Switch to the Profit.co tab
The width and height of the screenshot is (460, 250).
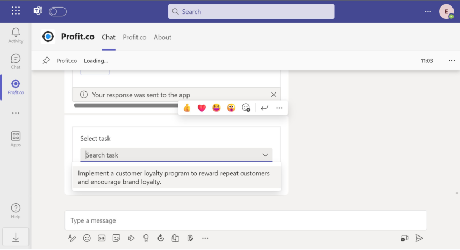[x=134, y=37]
